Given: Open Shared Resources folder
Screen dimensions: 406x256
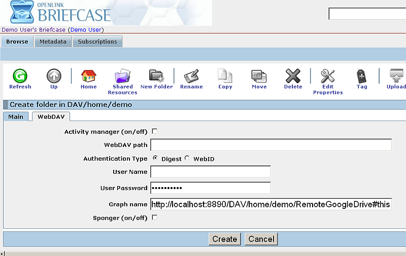Looking at the screenshot, I should (x=122, y=77).
